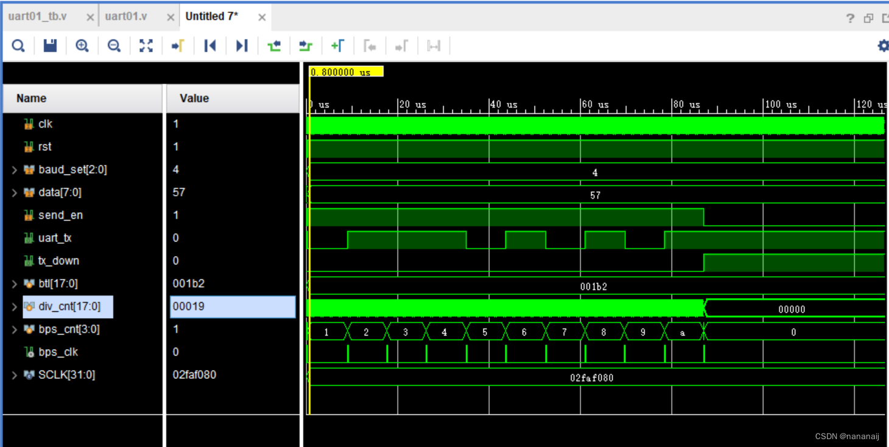
Task: Float the waveform window icon
Action: point(868,18)
